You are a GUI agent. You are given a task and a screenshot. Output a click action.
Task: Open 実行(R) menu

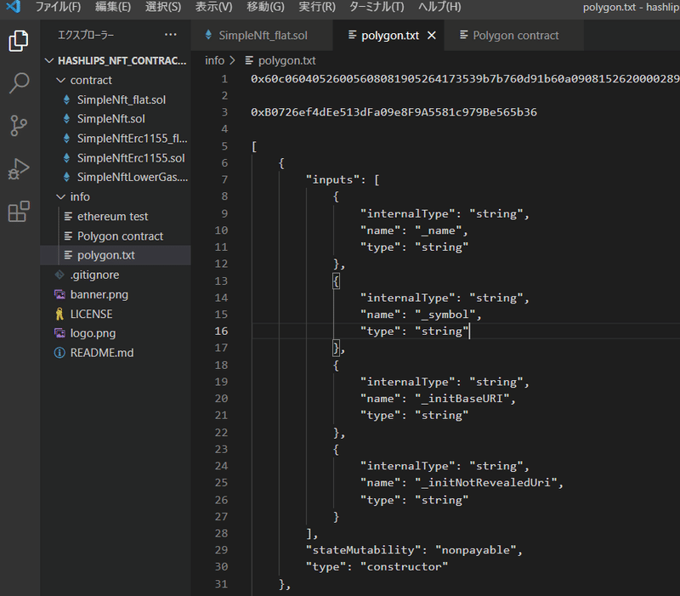[x=317, y=7]
